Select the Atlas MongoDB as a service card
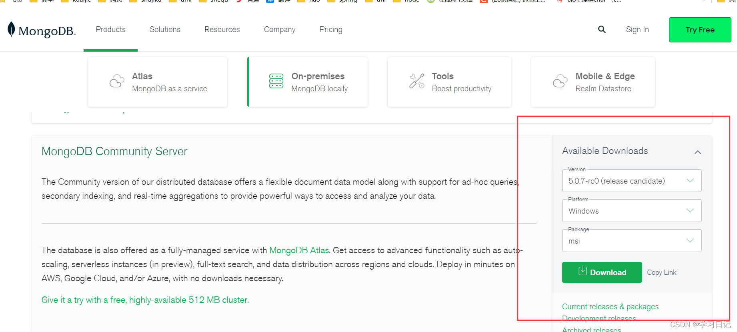This screenshot has width=737, height=332. 158,82
